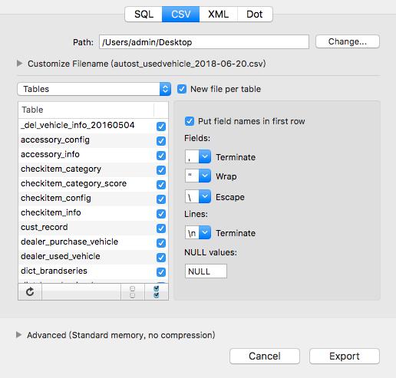The height and width of the screenshot is (378, 396).
Task: Click the refresh table list icon
Action: click(x=30, y=291)
